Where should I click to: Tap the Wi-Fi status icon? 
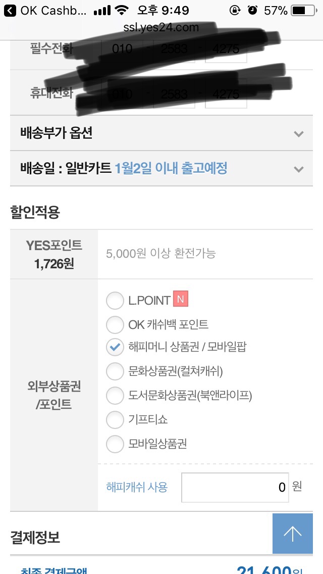[121, 10]
